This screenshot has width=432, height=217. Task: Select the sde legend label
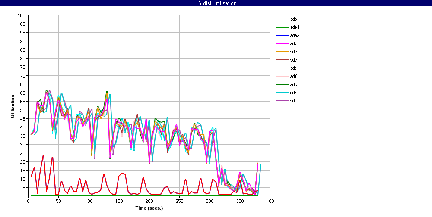(294, 68)
